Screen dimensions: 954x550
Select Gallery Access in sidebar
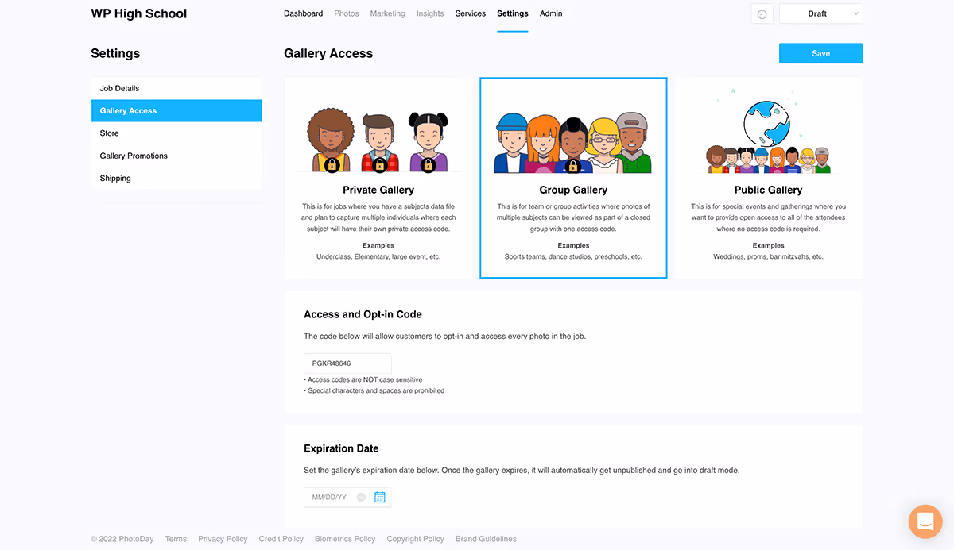176,110
